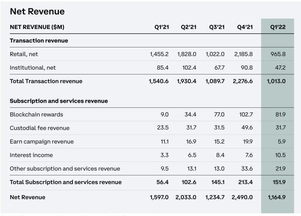Viewport: 301px width, 216px height.
Task: Select the Interest income row label
Action: tap(31, 155)
